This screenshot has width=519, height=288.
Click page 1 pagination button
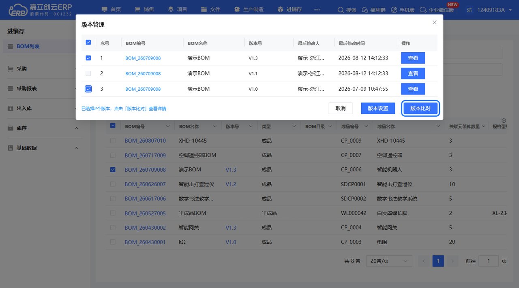tap(438, 261)
